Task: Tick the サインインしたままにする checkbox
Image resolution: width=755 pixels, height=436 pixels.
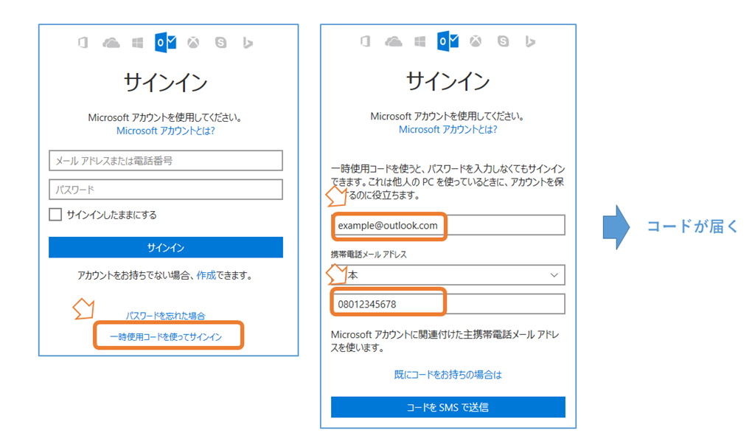Action: (x=55, y=215)
